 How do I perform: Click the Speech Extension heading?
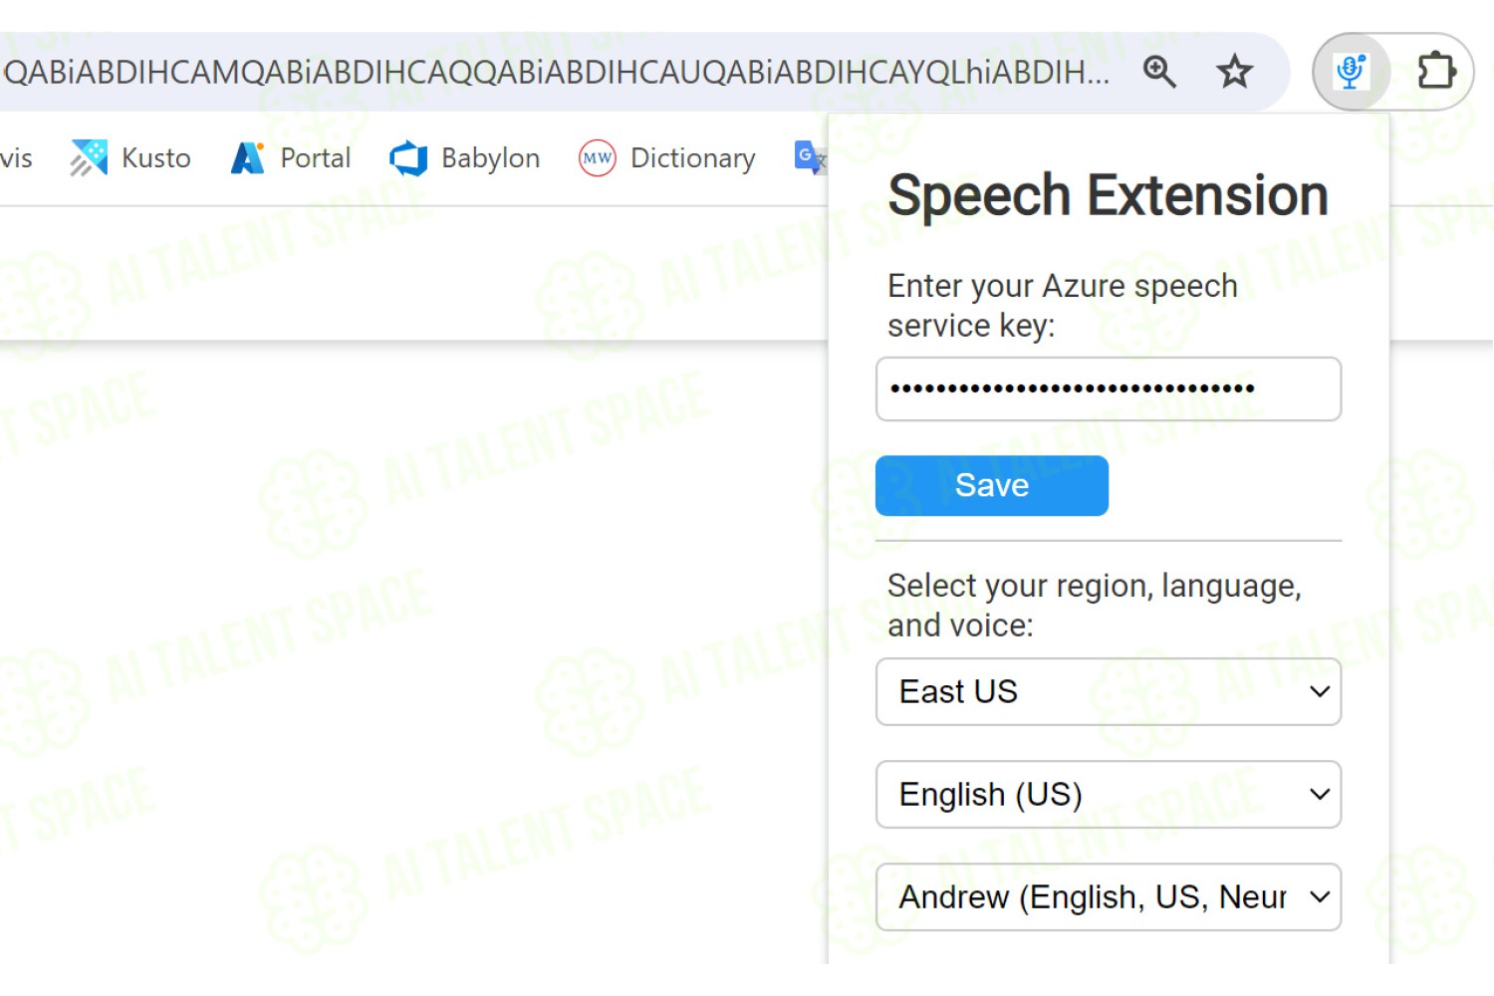[1108, 195]
